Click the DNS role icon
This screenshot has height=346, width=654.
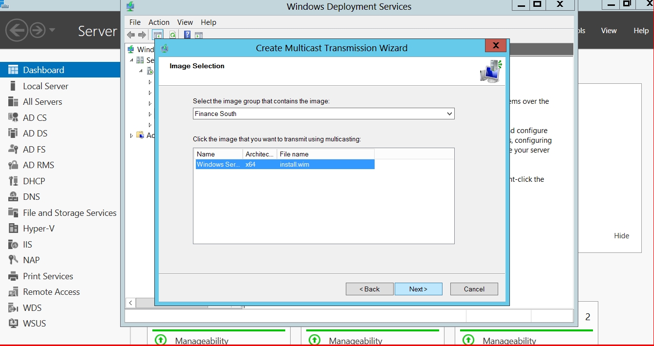coord(13,196)
